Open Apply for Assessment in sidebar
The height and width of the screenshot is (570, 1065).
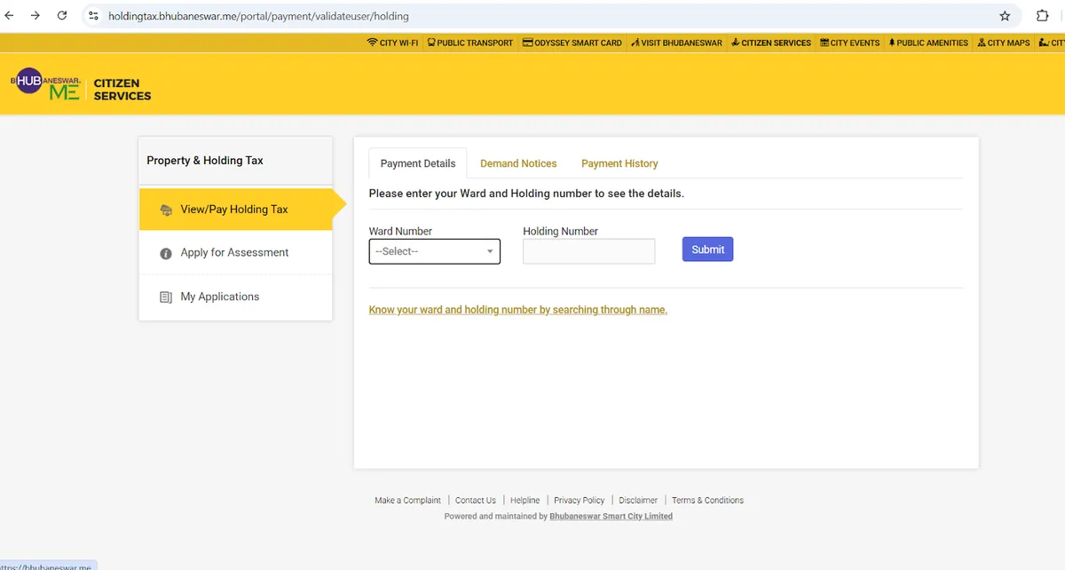(234, 253)
